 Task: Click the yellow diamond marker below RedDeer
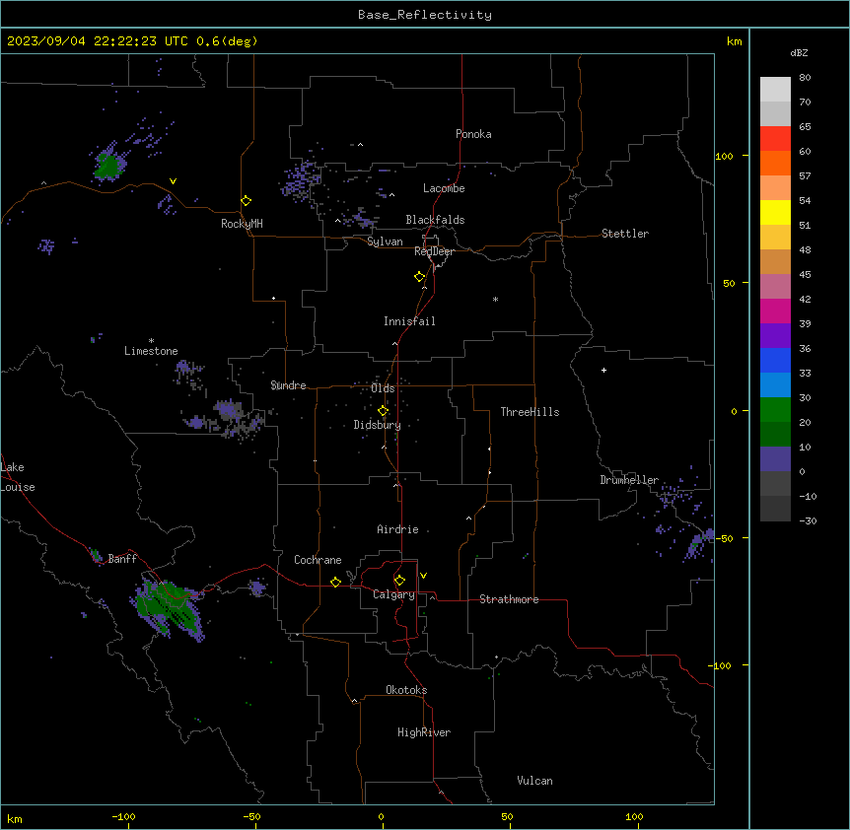(x=420, y=277)
